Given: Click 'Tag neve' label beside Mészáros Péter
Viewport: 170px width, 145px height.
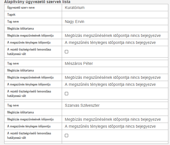Looking at the screenshot, I should tap(13, 63).
